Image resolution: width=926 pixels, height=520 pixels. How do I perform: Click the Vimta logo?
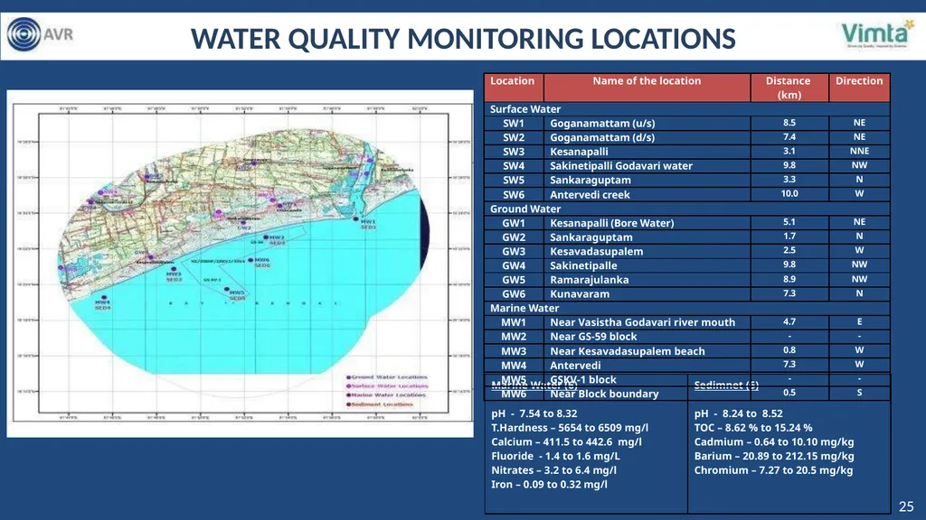pyautogui.click(x=877, y=34)
